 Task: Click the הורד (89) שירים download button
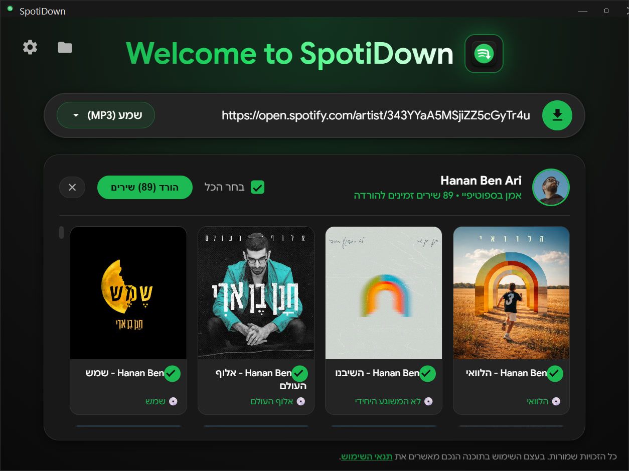tap(145, 187)
